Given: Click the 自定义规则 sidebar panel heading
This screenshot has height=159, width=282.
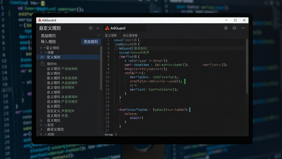Looking at the screenshot, I should (50, 28).
